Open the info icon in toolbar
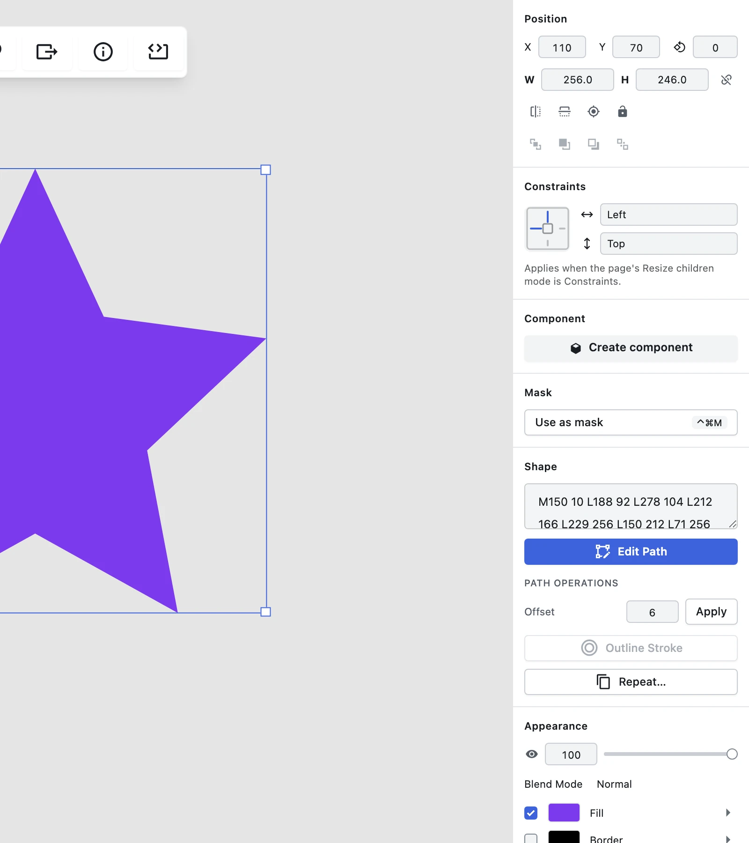 tap(103, 52)
